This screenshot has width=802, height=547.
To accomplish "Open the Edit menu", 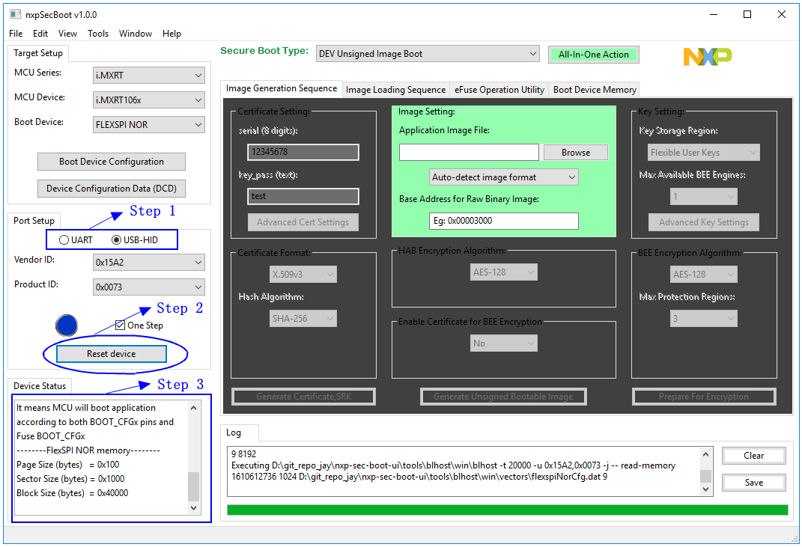I will (40, 33).
